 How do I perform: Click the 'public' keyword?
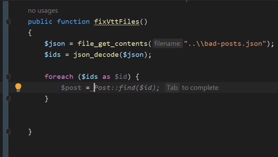click(40, 22)
